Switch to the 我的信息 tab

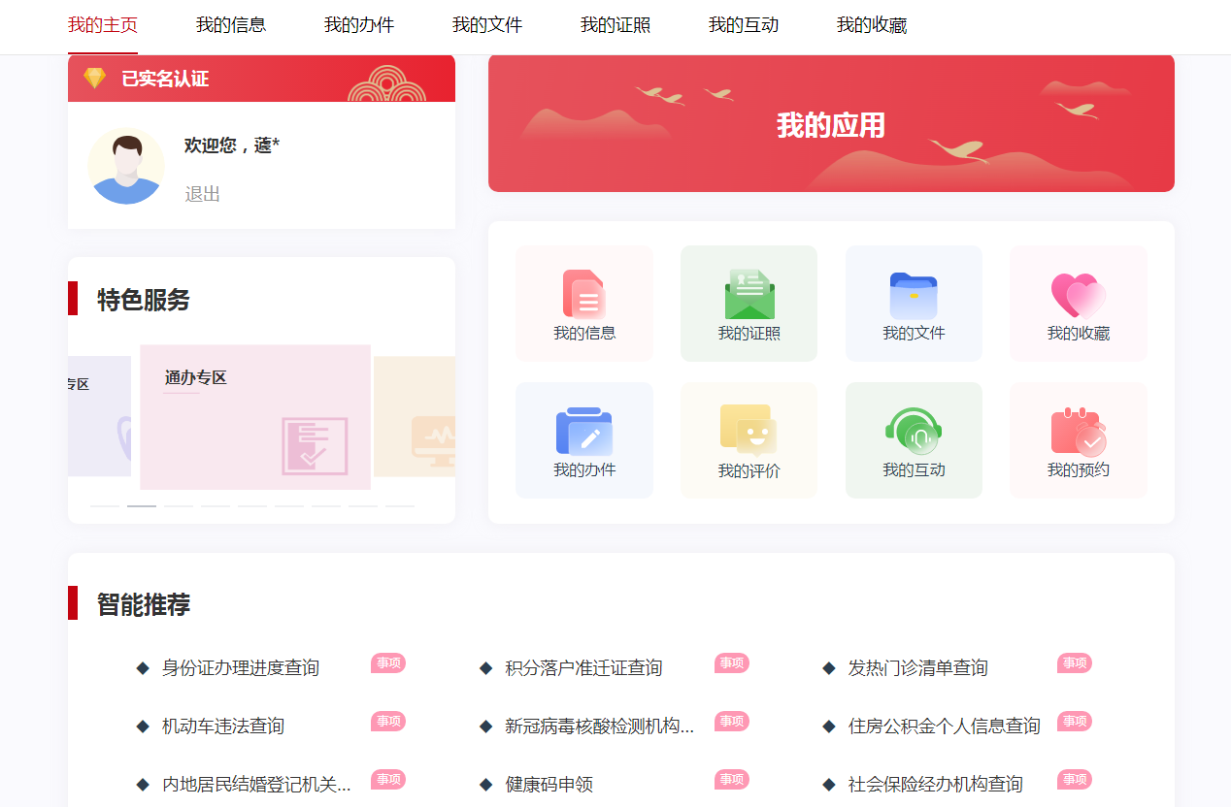[x=231, y=25]
